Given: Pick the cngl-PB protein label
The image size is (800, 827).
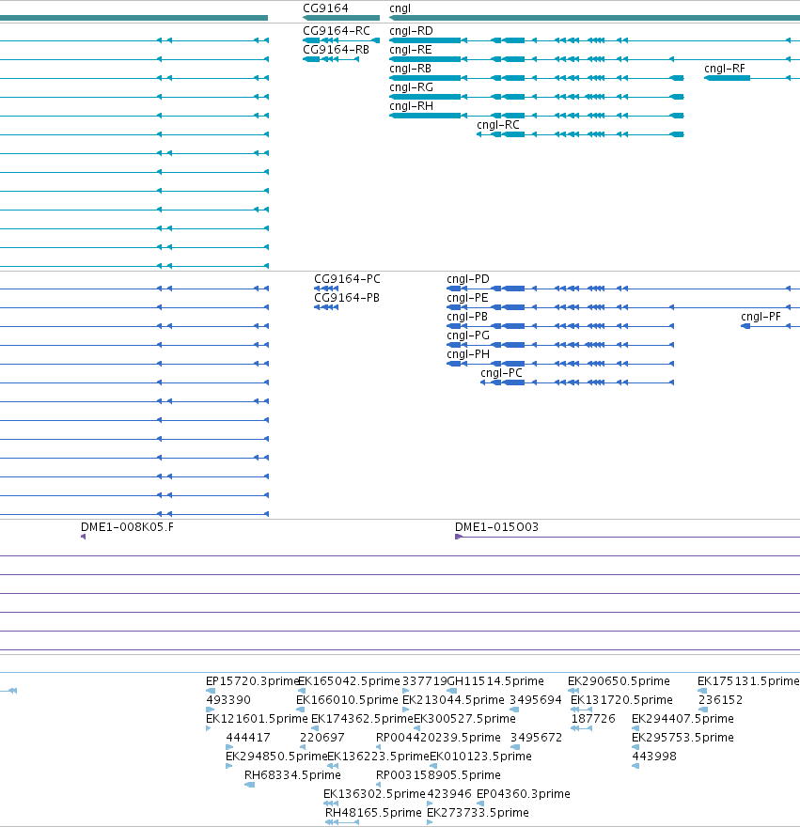Looking at the screenshot, I should point(467,317).
